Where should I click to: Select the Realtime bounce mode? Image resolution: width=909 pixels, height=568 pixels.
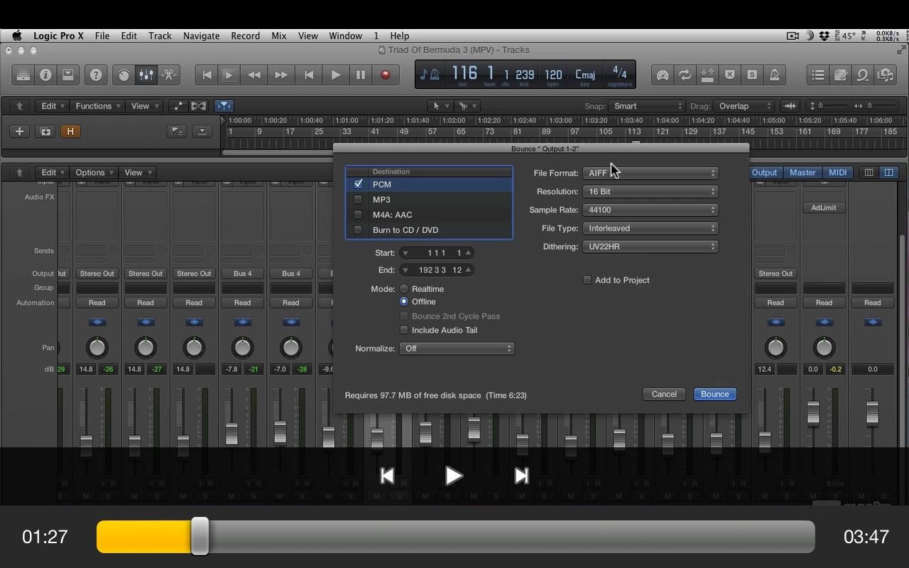(404, 289)
